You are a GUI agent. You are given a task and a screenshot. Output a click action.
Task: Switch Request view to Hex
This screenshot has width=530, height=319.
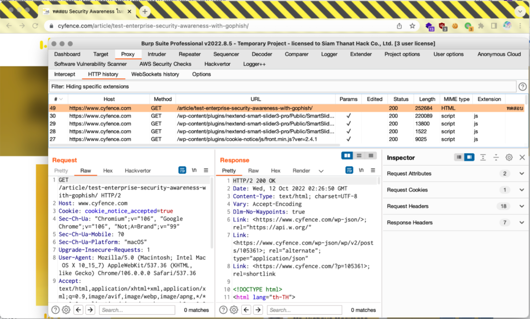(108, 170)
